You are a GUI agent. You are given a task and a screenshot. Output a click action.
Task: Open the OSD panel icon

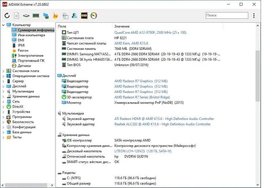84,16
